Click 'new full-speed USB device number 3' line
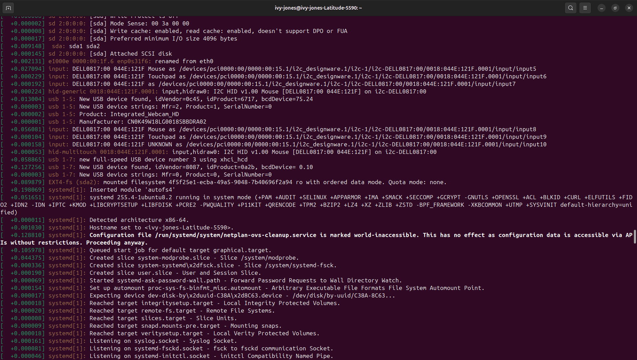Screen dimensions: 637x360 (124, 159)
